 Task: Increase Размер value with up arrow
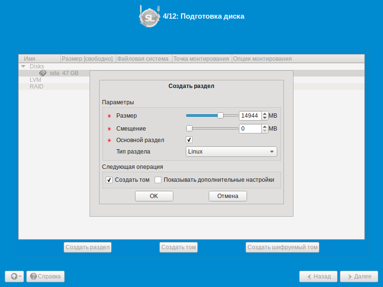[x=265, y=114]
